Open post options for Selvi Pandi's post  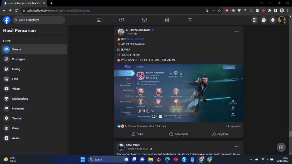(x=237, y=147)
